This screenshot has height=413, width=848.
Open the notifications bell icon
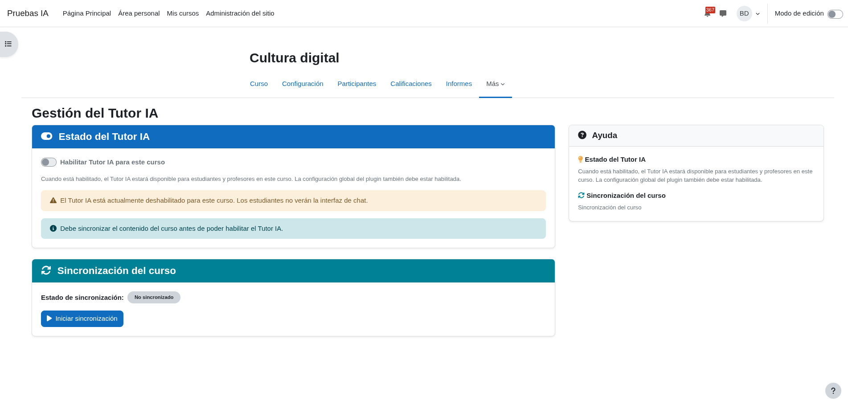[707, 14]
